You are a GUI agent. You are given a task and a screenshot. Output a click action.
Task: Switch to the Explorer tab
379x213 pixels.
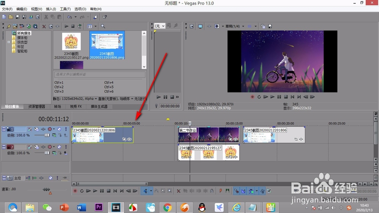36,106
